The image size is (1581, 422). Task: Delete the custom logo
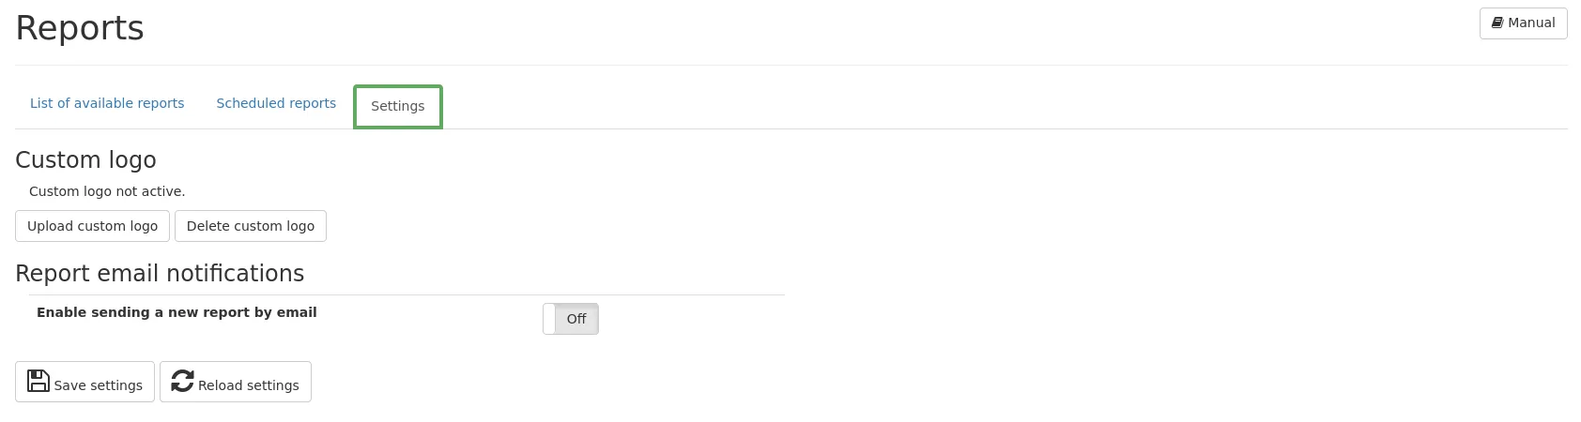[x=251, y=226]
